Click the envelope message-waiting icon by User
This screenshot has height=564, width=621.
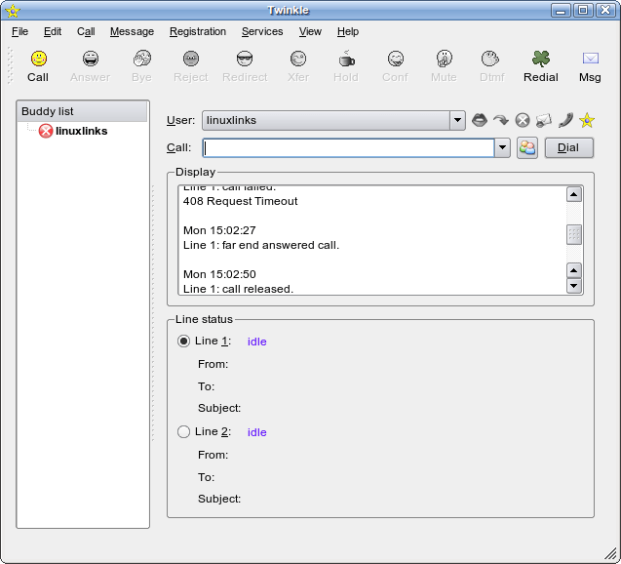[544, 120]
